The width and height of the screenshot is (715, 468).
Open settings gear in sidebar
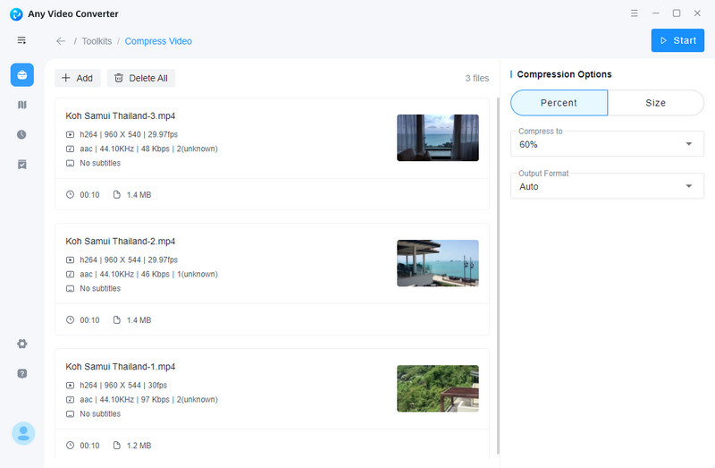(21, 344)
